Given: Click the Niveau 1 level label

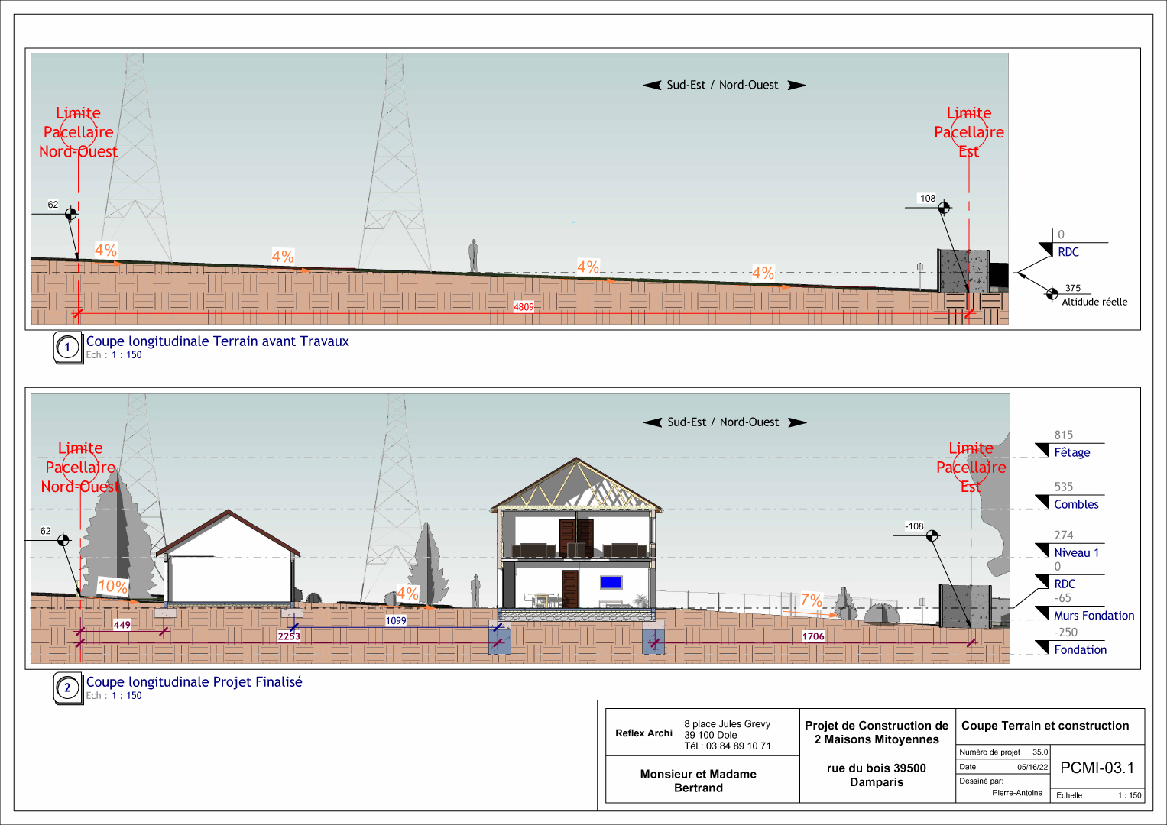Looking at the screenshot, I should [1076, 553].
